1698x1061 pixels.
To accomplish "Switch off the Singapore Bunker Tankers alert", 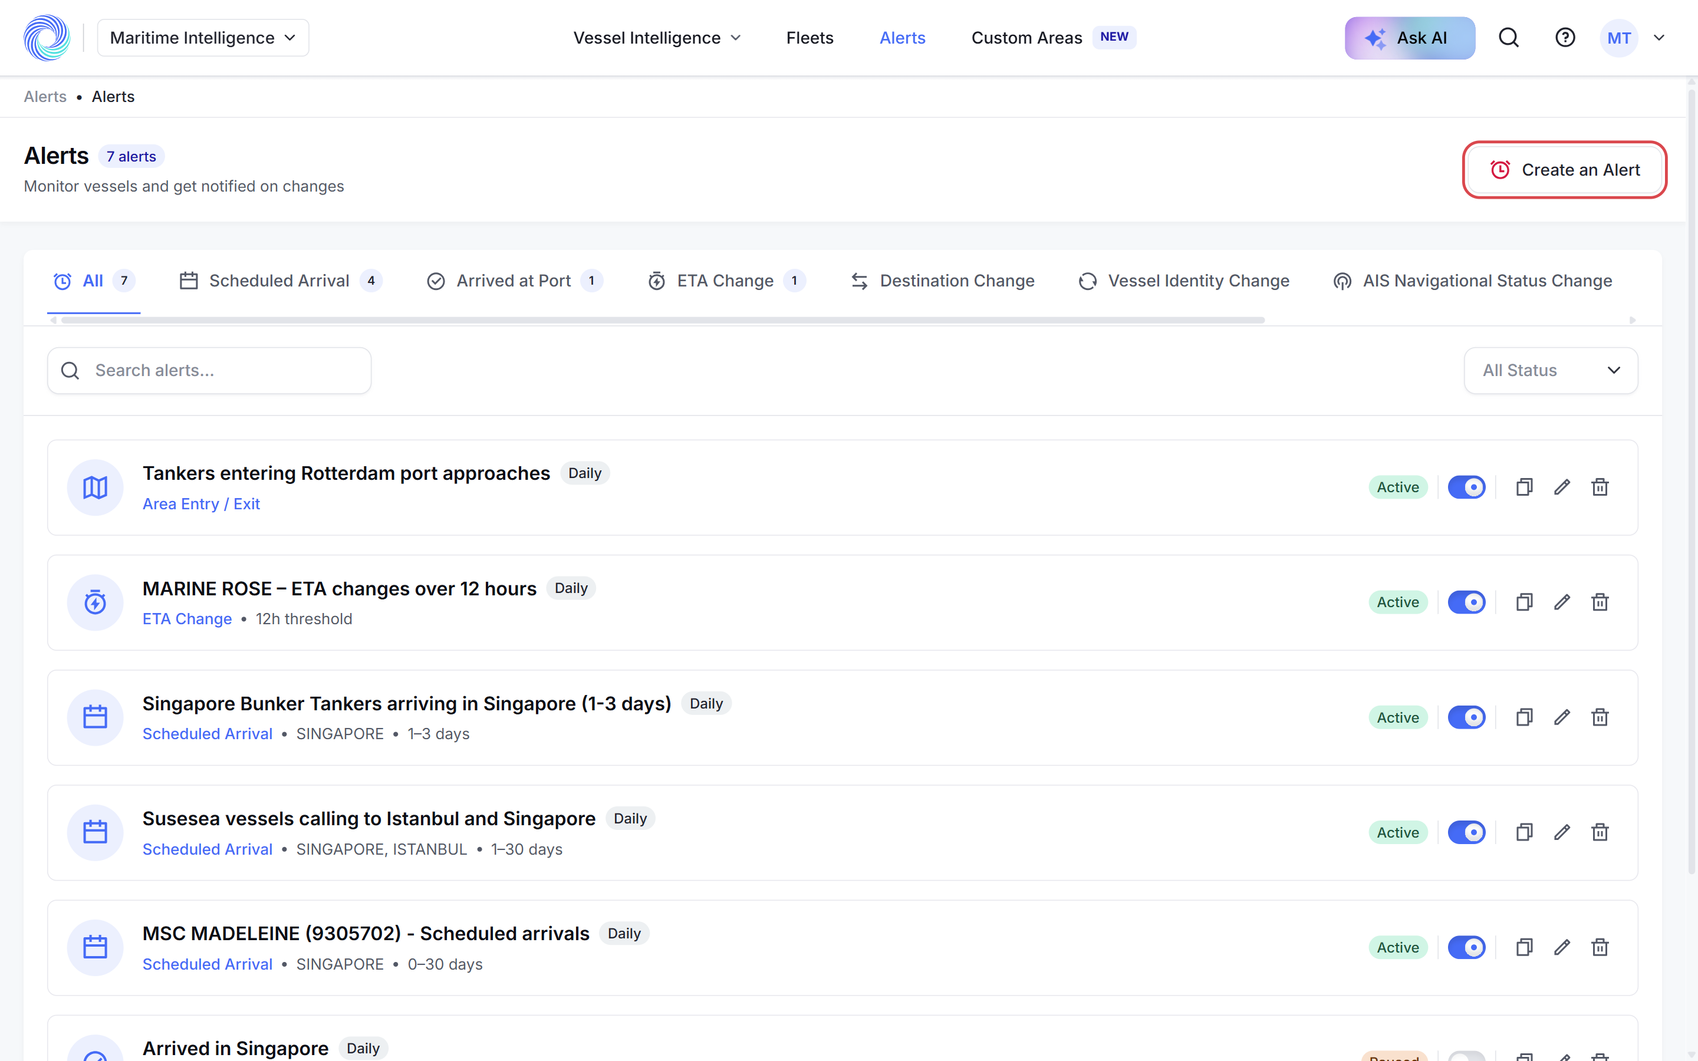I will click(x=1466, y=717).
